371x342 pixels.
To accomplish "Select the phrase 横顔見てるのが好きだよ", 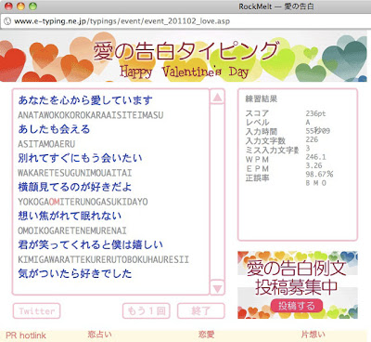I will pos(75,187).
